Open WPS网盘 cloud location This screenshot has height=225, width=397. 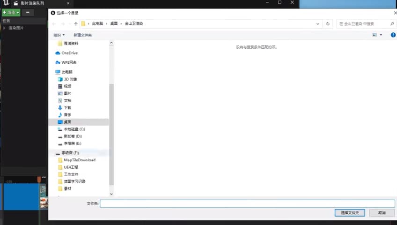69,62
